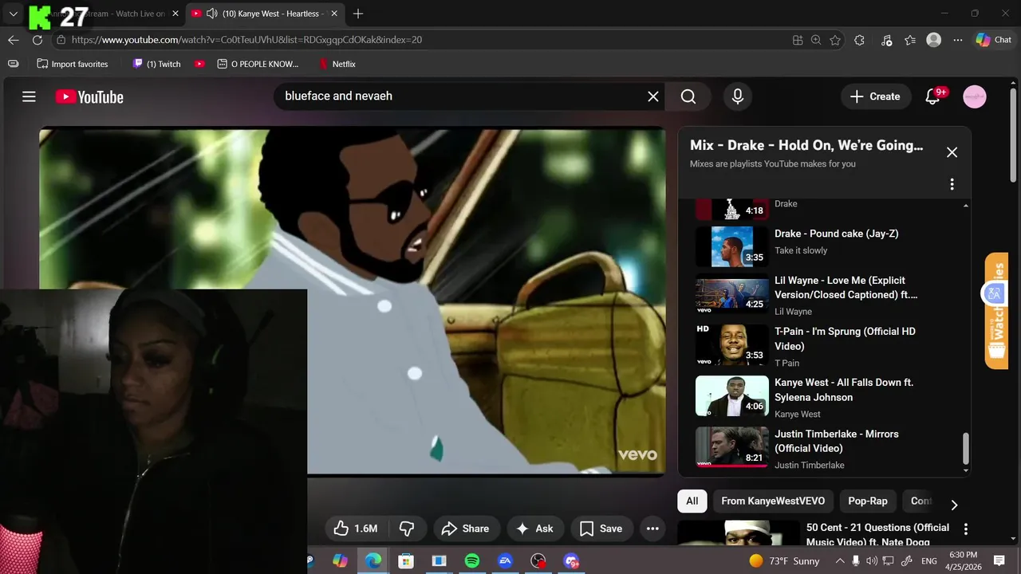The width and height of the screenshot is (1021, 574).
Task: Reload the page in browser
Action: tap(37, 40)
